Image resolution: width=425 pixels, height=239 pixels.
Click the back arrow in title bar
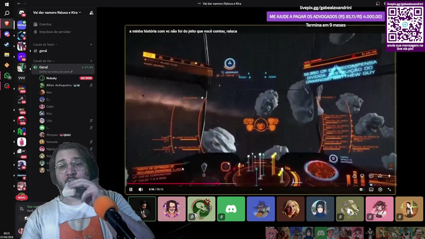[x=19, y=4]
